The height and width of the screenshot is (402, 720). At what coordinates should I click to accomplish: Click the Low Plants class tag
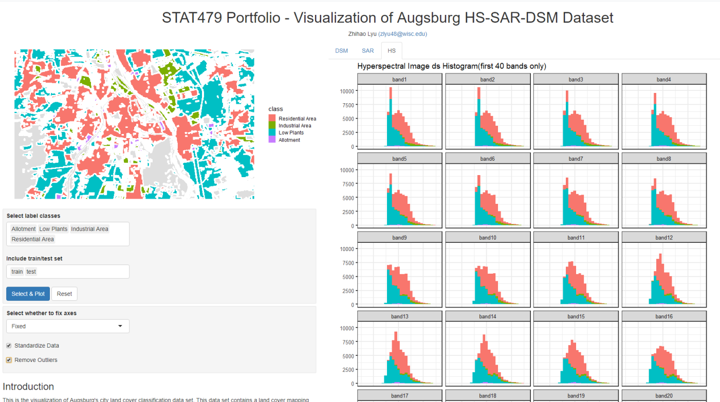coord(53,229)
